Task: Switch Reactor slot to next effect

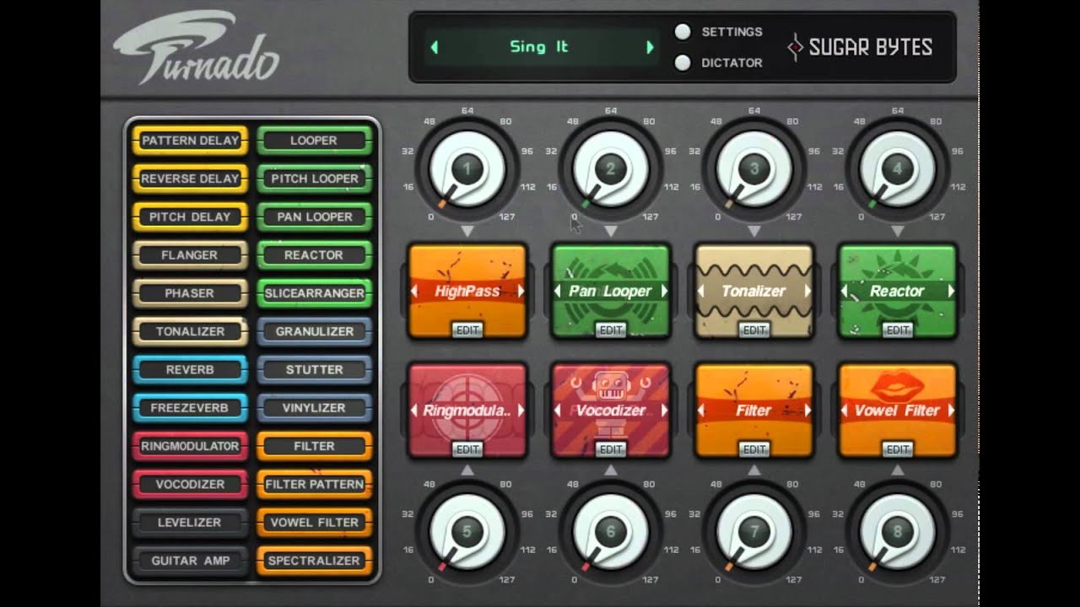Action: (x=951, y=291)
